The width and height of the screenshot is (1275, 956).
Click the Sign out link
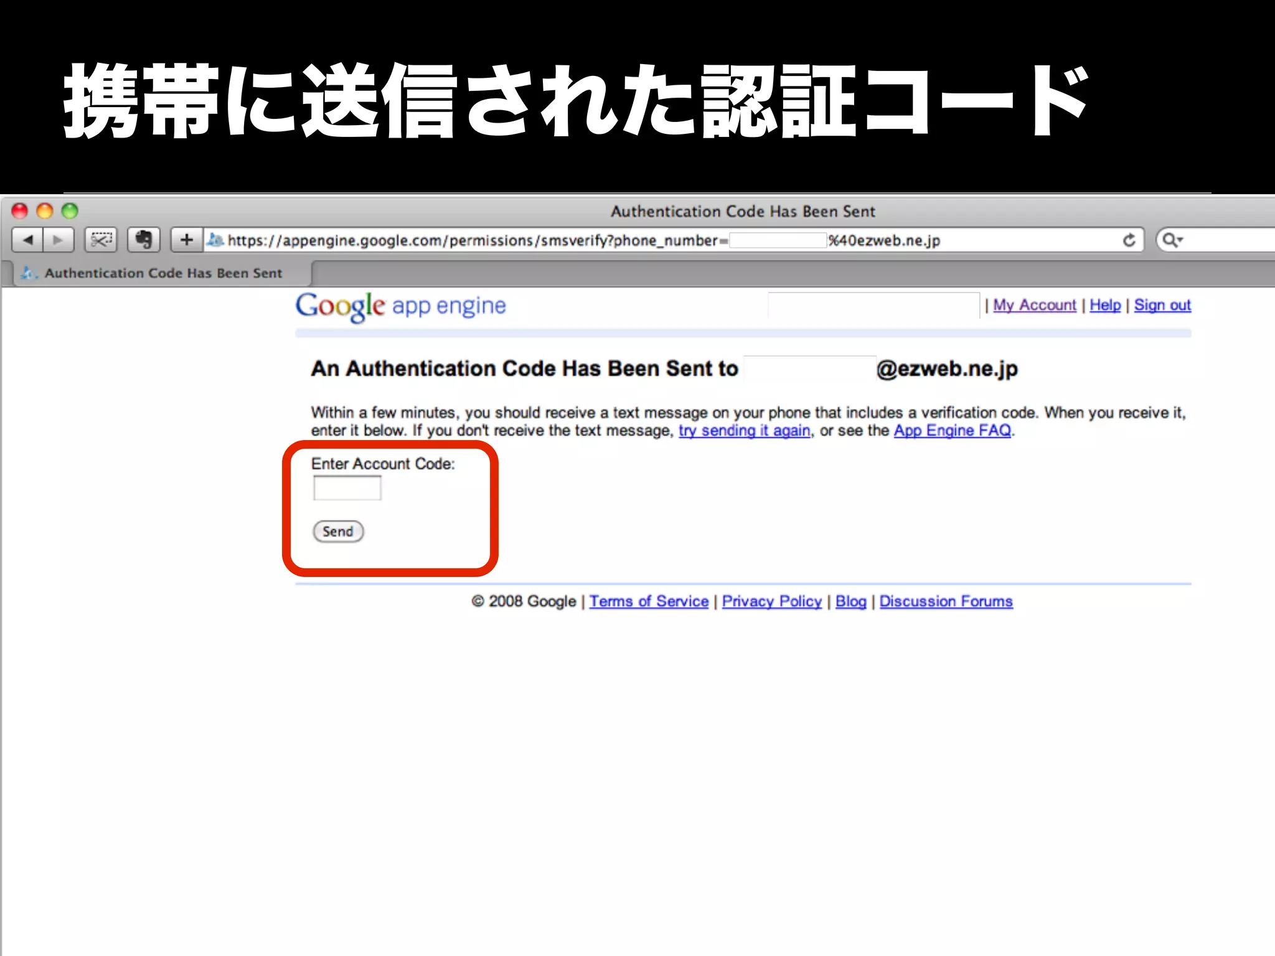tap(1162, 305)
